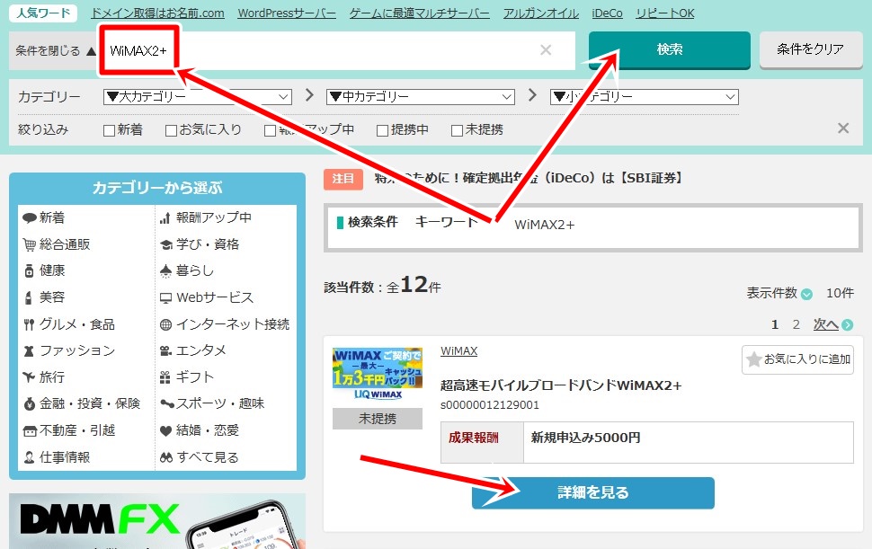Open the ゲームに最適マルチサーバー popular word

click(419, 13)
